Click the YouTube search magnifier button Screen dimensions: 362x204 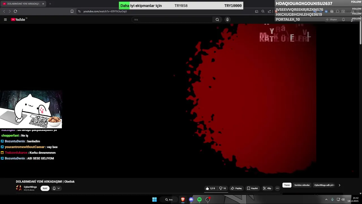click(217, 20)
